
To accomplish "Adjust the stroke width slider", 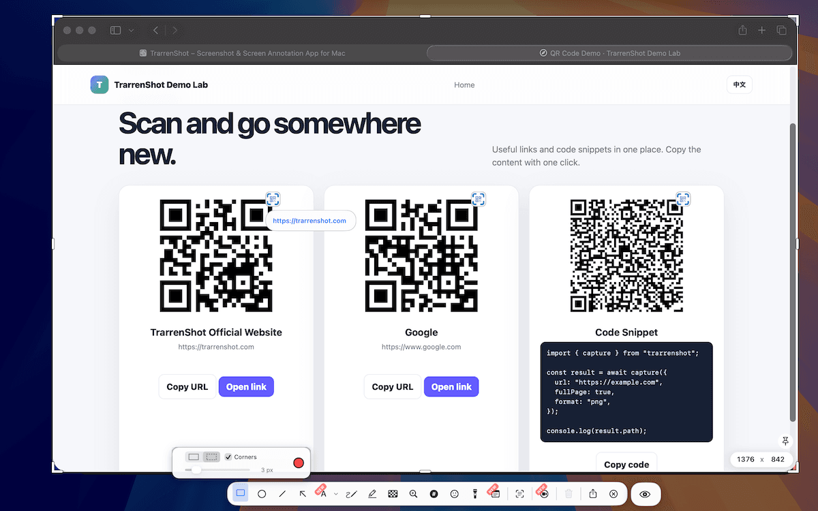I will click(x=218, y=470).
